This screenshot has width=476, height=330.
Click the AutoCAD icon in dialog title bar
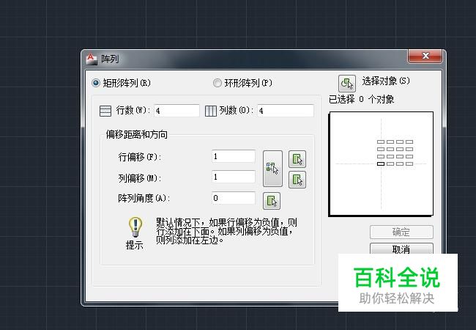(92, 59)
